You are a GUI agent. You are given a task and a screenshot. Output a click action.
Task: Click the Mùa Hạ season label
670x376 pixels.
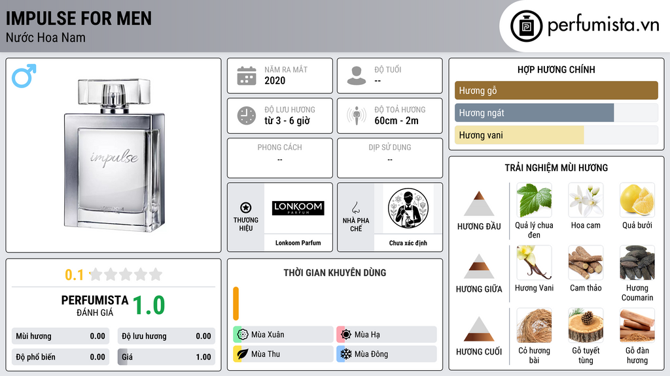(367, 335)
